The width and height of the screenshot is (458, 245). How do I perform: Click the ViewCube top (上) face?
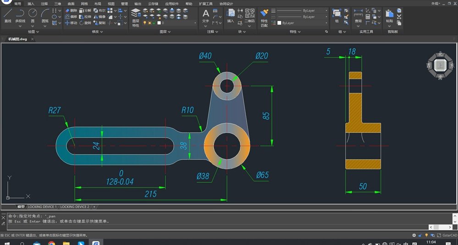(x=440, y=65)
